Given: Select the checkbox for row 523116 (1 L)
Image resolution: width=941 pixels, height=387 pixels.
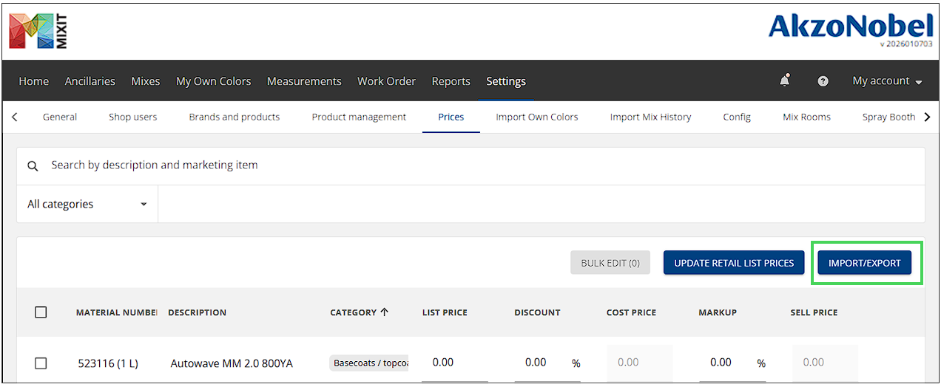Looking at the screenshot, I should pyautogui.click(x=41, y=363).
